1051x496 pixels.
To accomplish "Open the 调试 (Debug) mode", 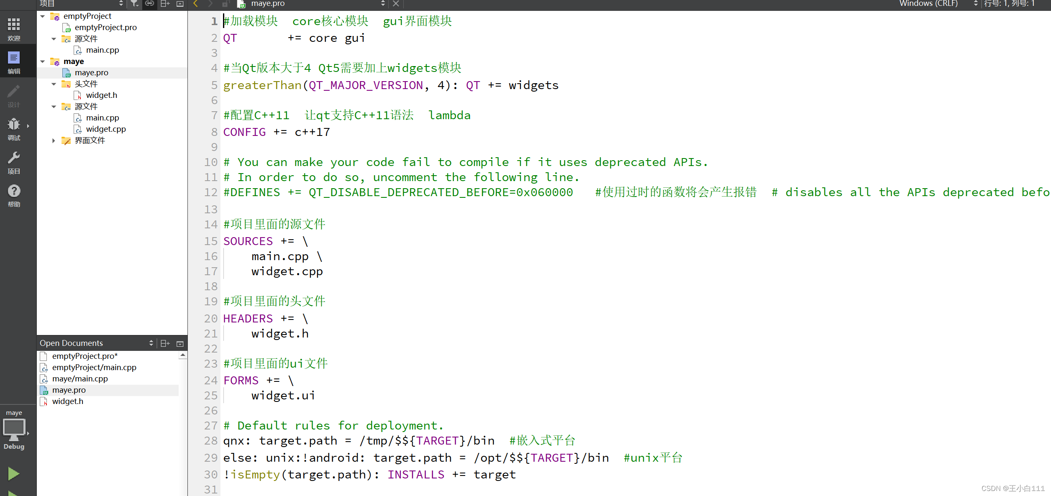I will (x=14, y=129).
